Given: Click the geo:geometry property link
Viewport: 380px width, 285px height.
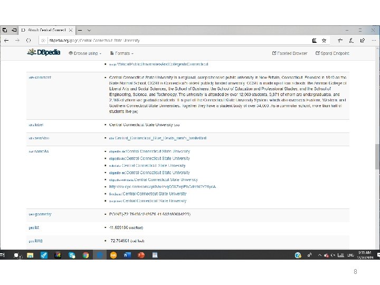Looking at the screenshot, I should point(40,214).
